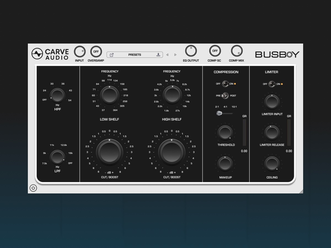Click the preset export icon
Viewport: 331px width, 248px height.
pos(112,55)
